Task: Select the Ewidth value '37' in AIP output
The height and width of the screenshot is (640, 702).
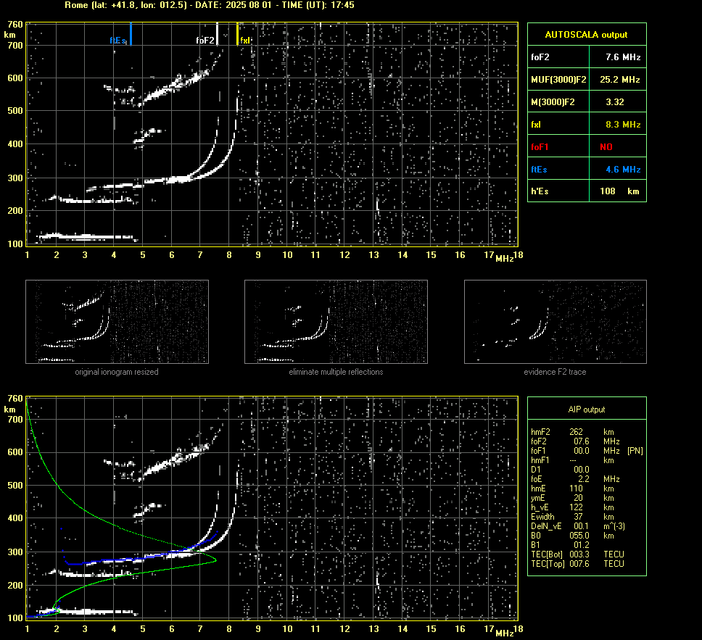Action: tap(579, 517)
